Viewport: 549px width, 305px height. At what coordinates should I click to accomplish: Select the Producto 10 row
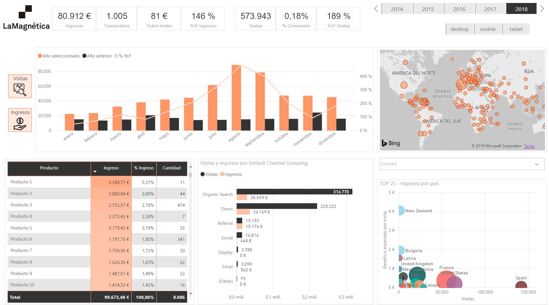[x=97, y=285]
